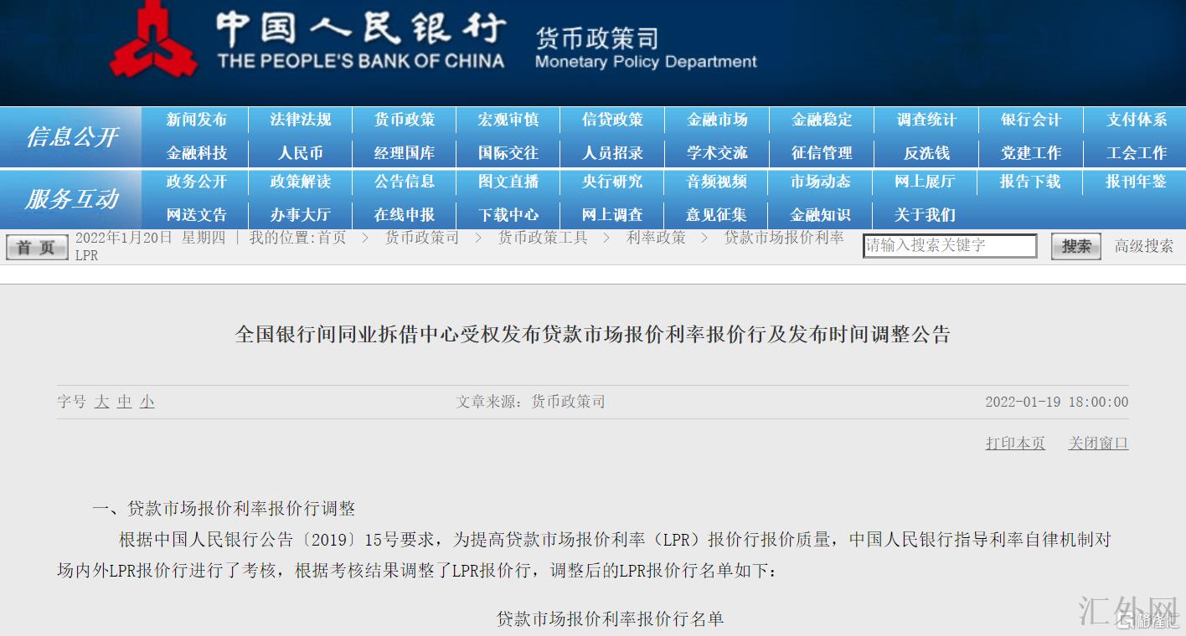The height and width of the screenshot is (636, 1186).
Task: Click the search keyword input field
Action: click(950, 246)
